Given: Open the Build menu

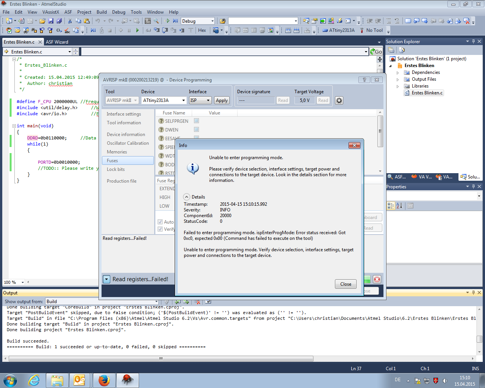Looking at the screenshot, I should click(x=102, y=12).
